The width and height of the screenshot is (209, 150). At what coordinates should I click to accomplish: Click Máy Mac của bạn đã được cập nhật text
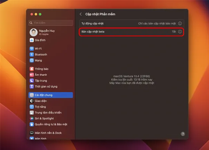[x=132, y=83]
